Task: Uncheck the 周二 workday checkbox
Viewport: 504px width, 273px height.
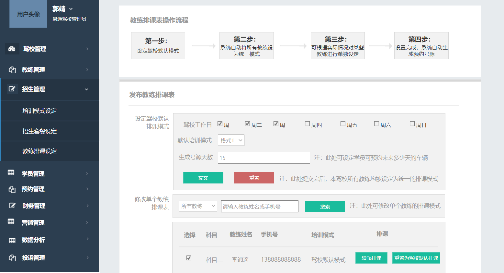Action: click(248, 124)
